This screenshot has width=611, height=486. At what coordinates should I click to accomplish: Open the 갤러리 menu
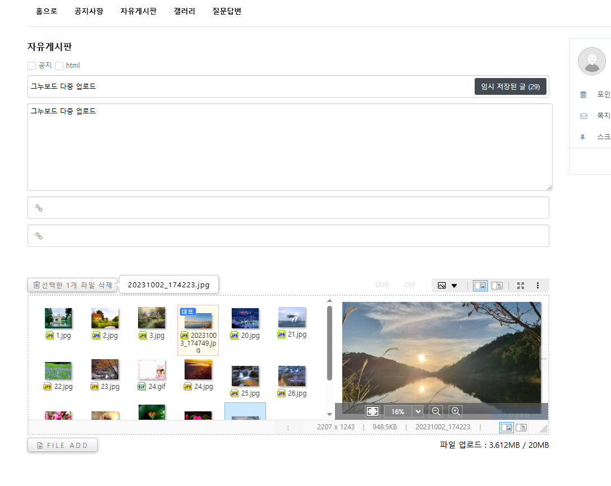(x=184, y=11)
